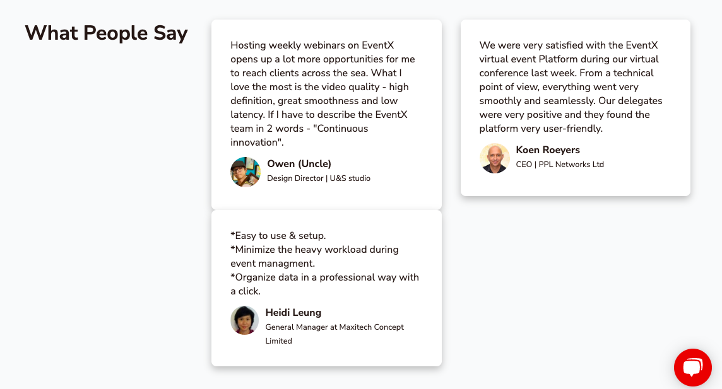Select the name Koen Roeyers

pos(547,150)
